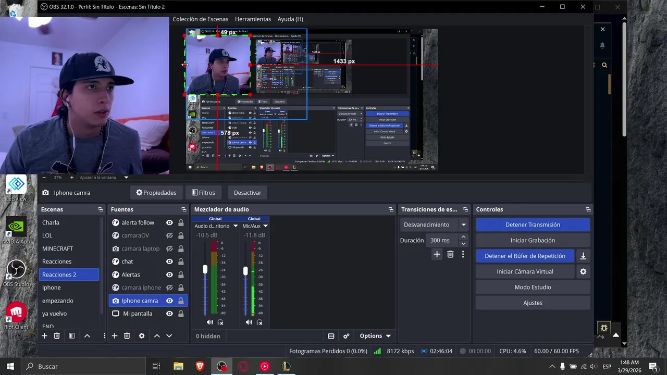The height and width of the screenshot is (375, 667).
Task: Add a new scene with the plus icon
Action: tap(44, 336)
